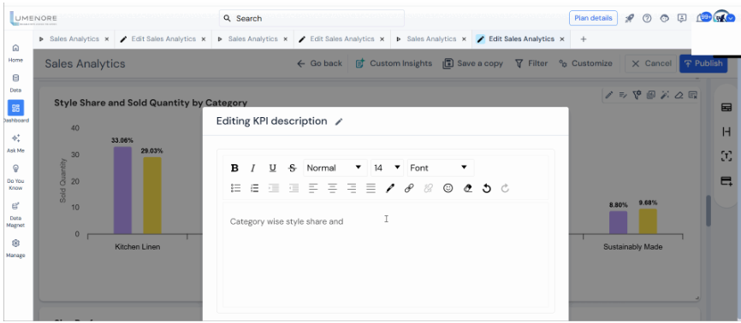Go to Home in sidebar
This screenshot has height=323, width=741.
point(15,53)
